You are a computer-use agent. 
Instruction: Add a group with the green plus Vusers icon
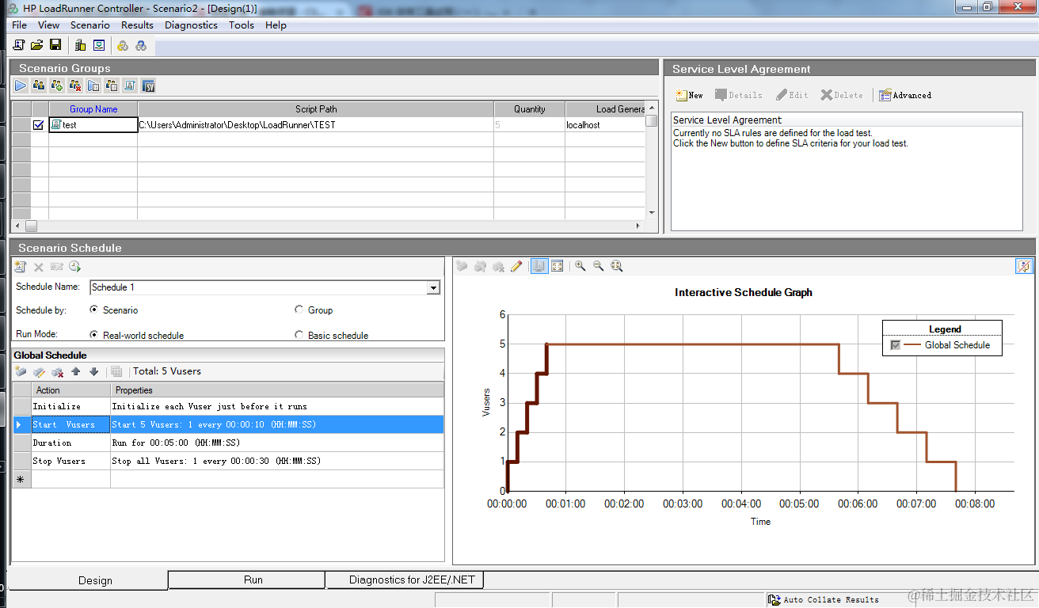57,85
